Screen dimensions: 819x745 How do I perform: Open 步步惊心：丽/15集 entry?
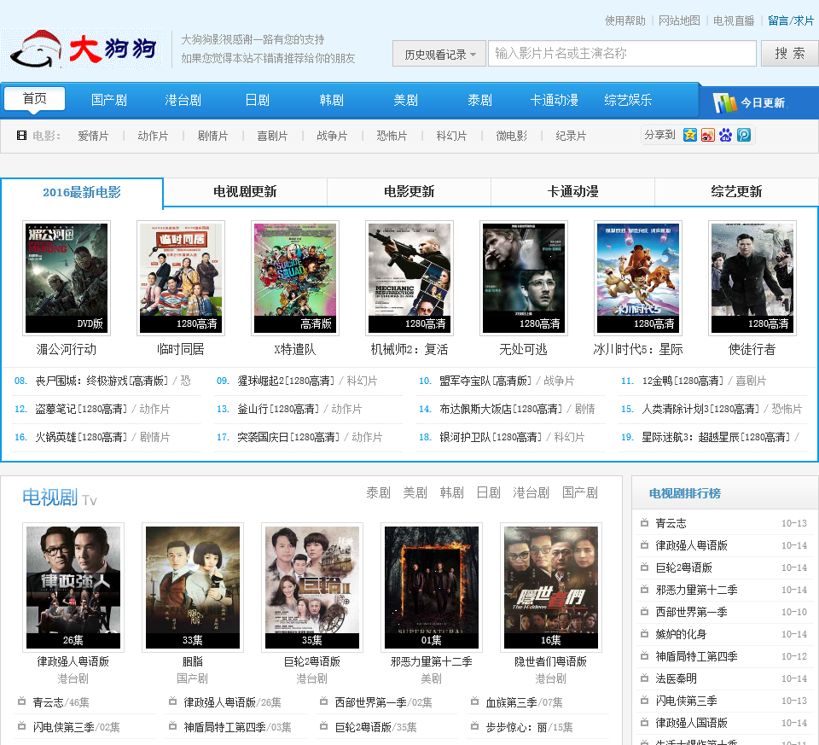click(x=529, y=727)
